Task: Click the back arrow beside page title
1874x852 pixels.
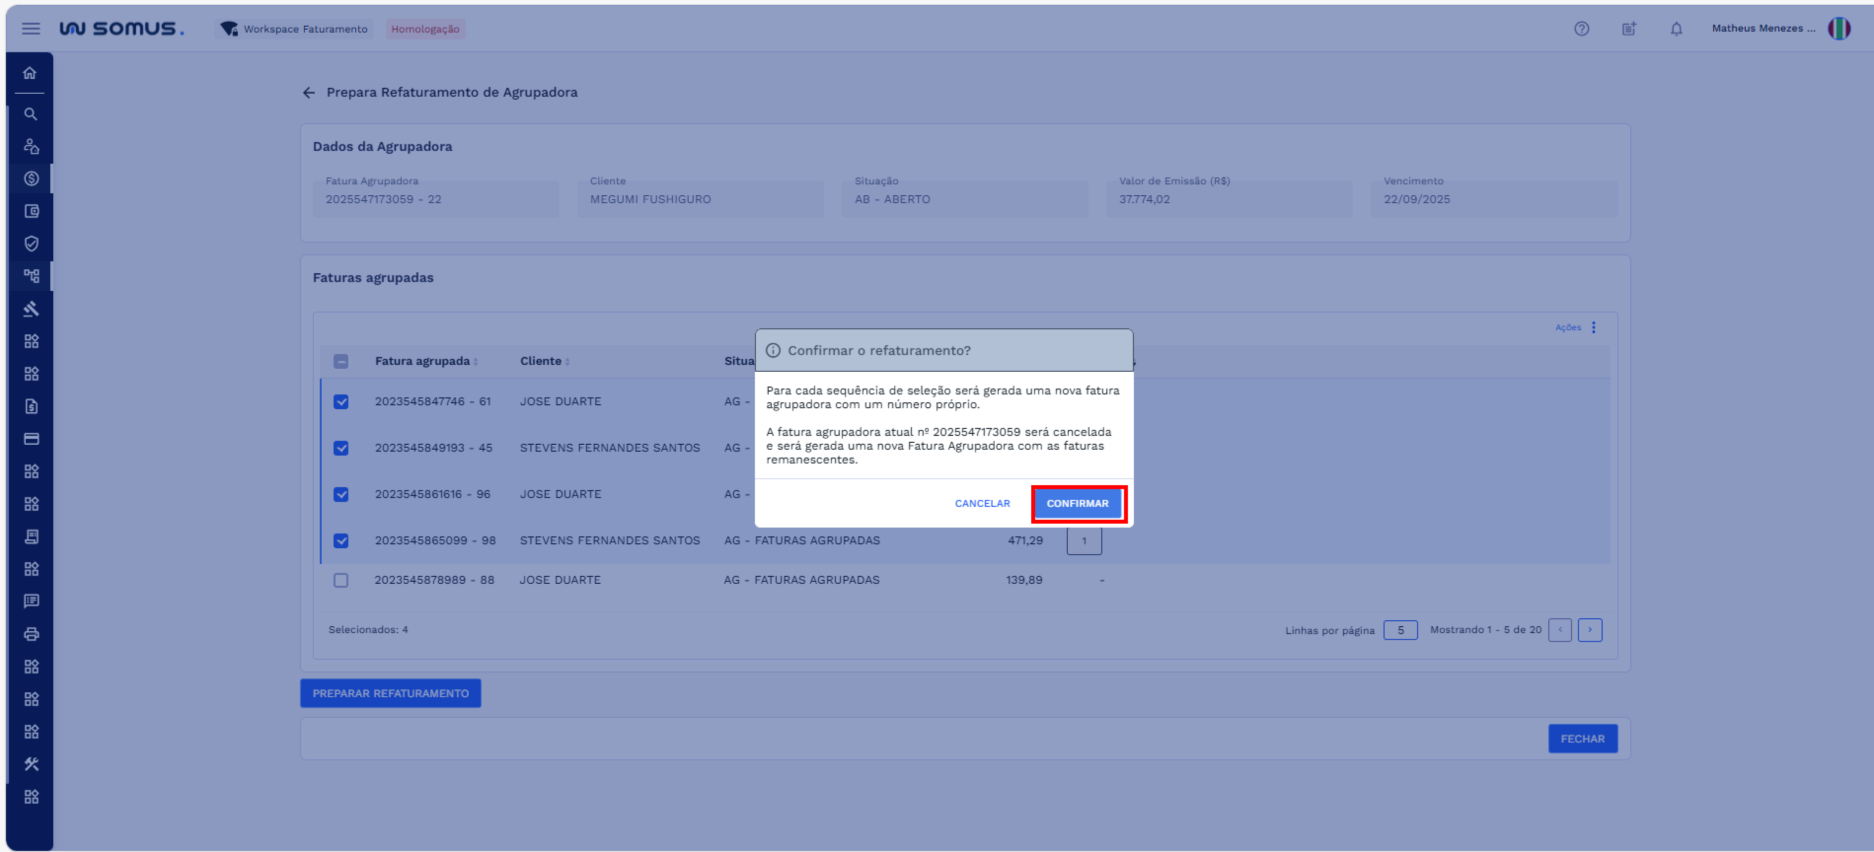Action: (x=309, y=92)
